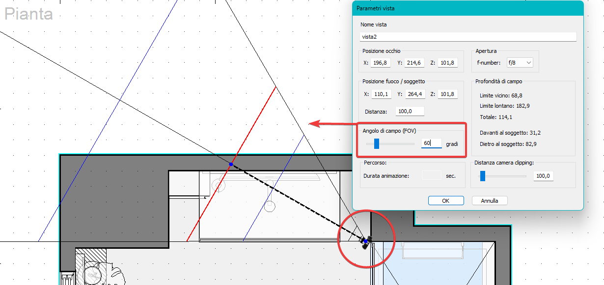
Task: Open the f-number dropdown
Action: pyautogui.click(x=519, y=63)
